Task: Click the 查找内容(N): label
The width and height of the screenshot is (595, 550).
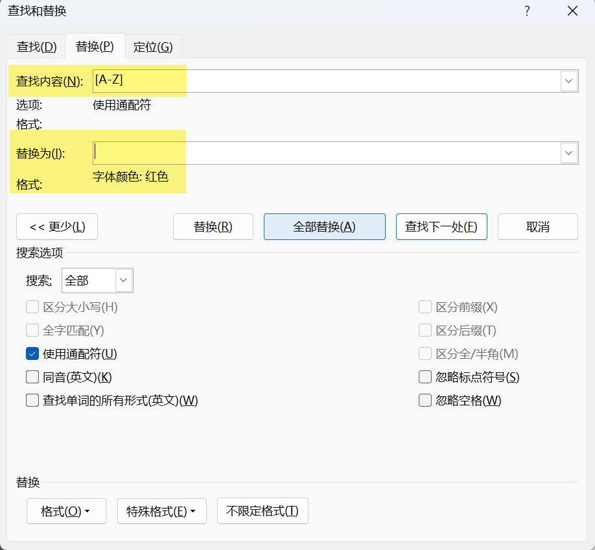Action: [49, 81]
